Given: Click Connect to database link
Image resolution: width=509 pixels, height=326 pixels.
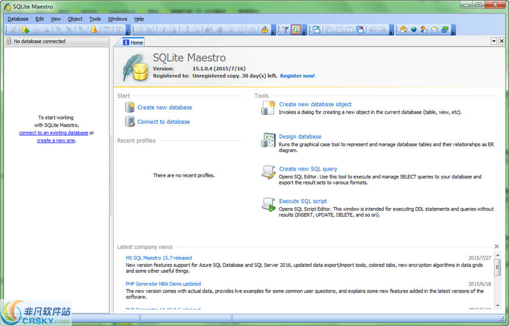Looking at the screenshot, I should point(163,121).
